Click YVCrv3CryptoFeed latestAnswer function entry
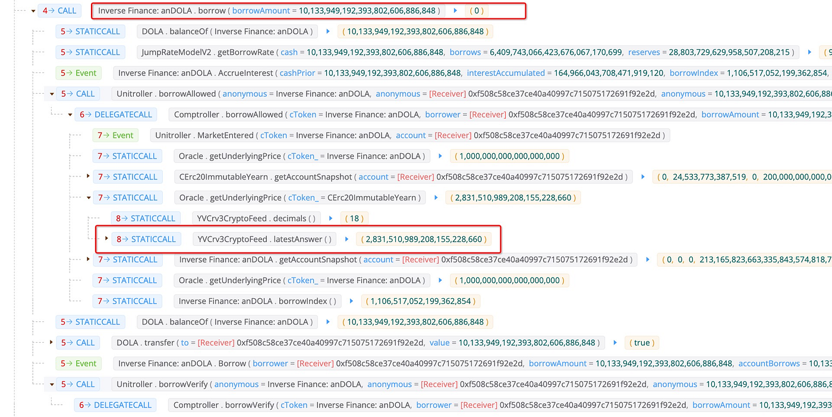The image size is (832, 417). coord(264,239)
